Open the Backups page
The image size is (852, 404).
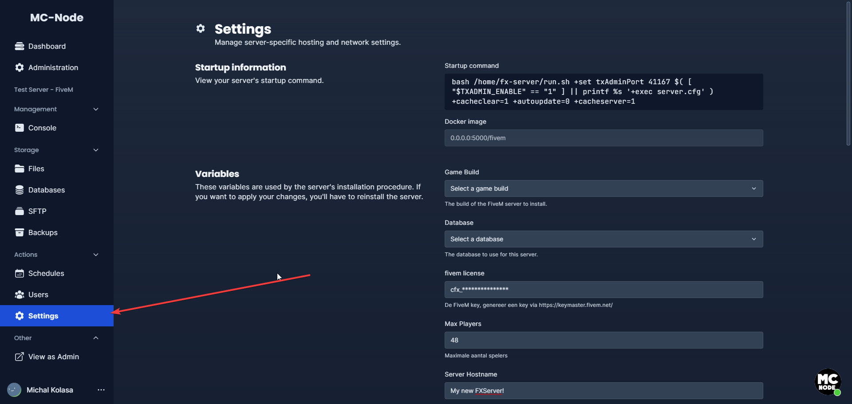(x=57, y=232)
